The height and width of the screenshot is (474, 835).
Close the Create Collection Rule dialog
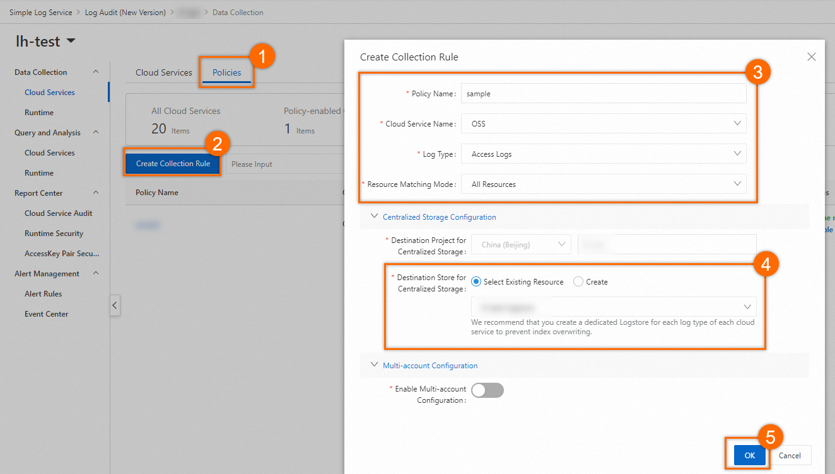tap(811, 57)
